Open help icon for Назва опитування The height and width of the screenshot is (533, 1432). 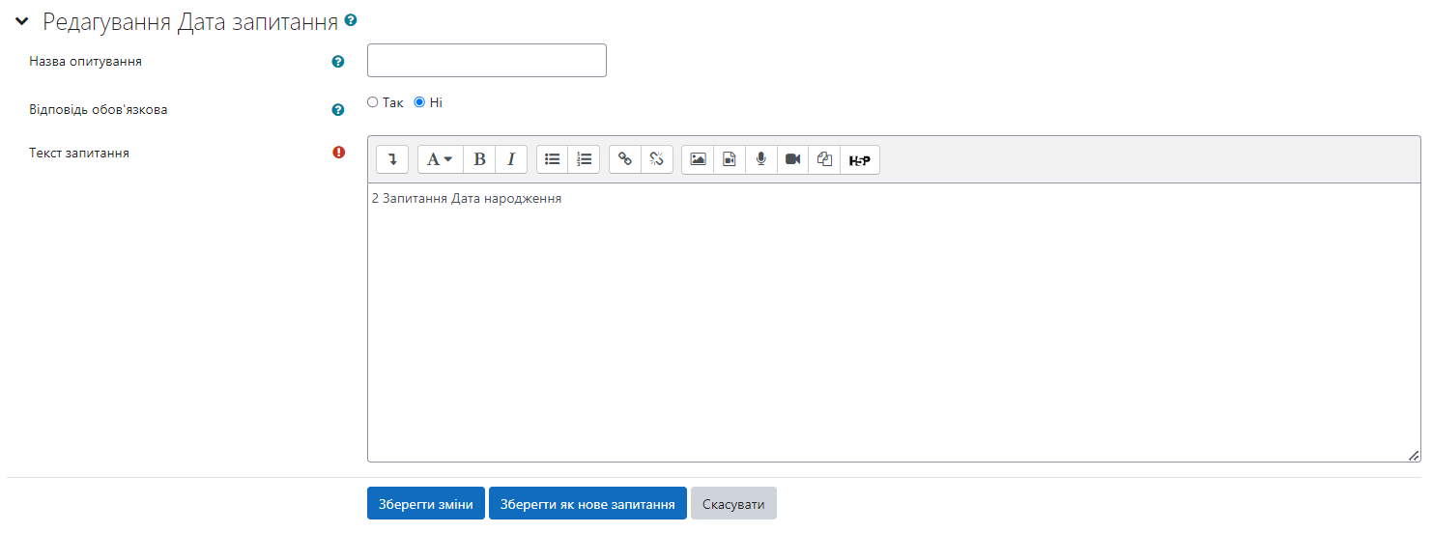[x=338, y=62]
